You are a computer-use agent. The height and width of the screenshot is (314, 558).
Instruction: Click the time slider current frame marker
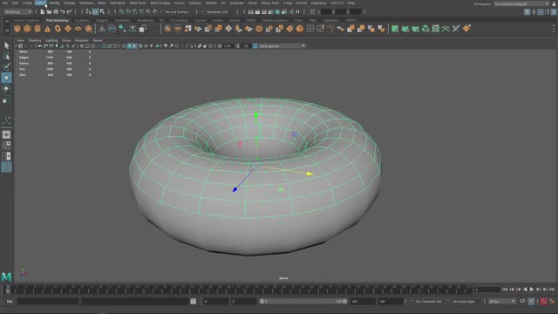pos(8,290)
